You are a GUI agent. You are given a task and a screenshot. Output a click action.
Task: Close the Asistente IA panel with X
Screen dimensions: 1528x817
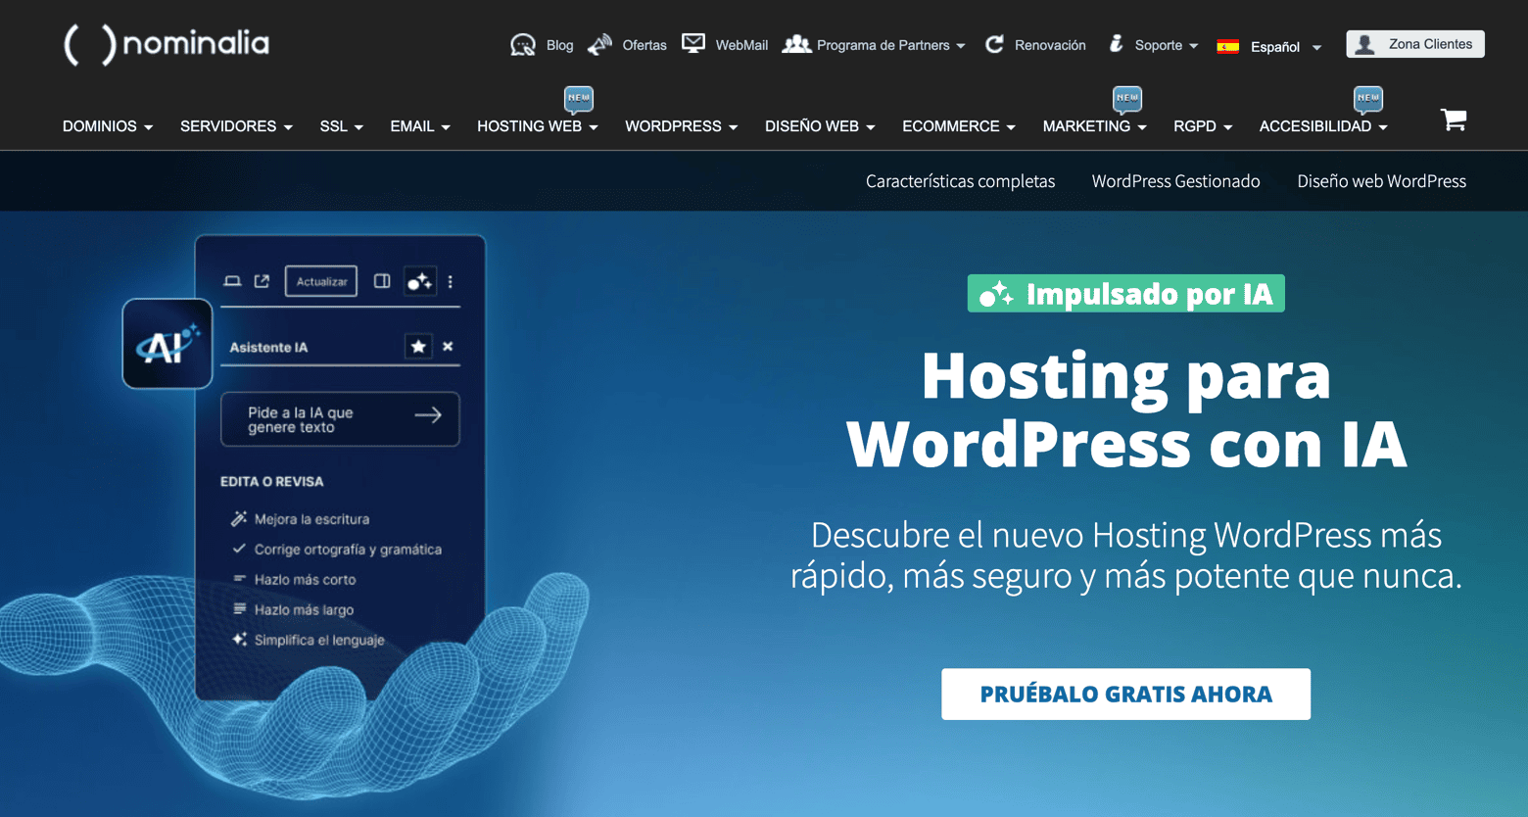click(x=448, y=346)
